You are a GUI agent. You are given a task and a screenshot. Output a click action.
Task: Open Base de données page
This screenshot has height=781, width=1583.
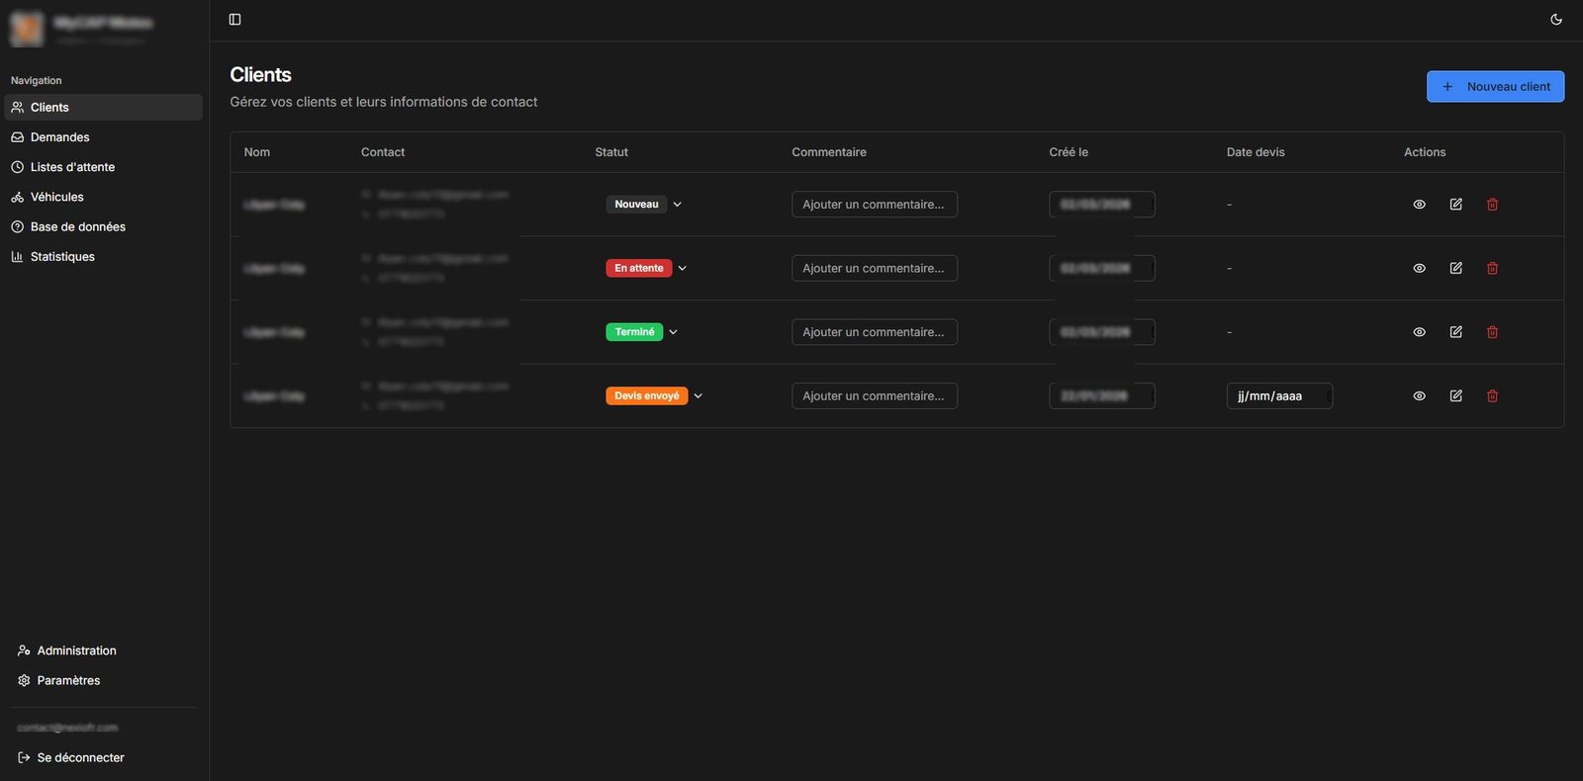tap(104, 226)
